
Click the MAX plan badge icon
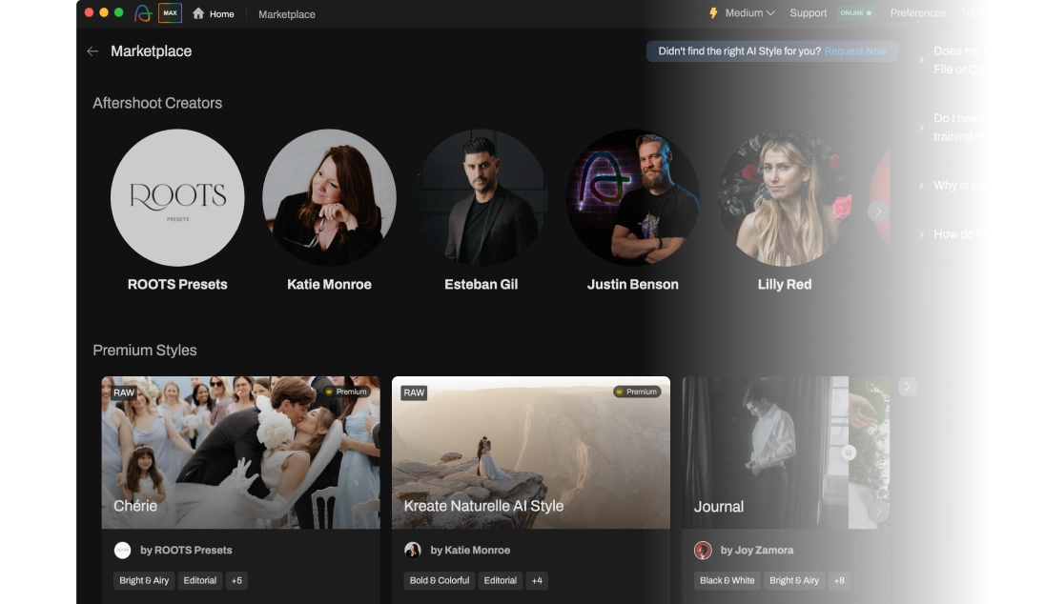(x=170, y=13)
